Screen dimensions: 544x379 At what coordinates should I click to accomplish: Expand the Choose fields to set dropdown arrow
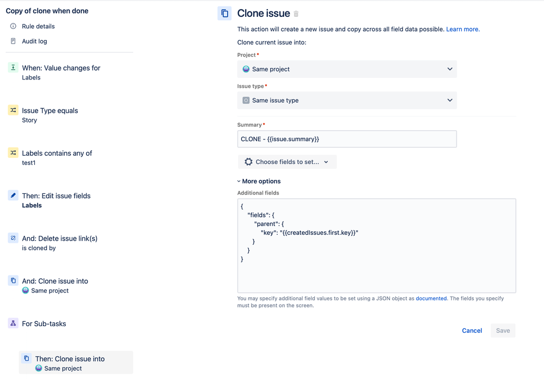[326, 162]
